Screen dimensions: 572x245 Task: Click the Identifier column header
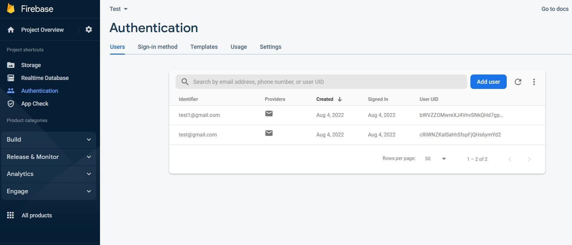coord(188,99)
